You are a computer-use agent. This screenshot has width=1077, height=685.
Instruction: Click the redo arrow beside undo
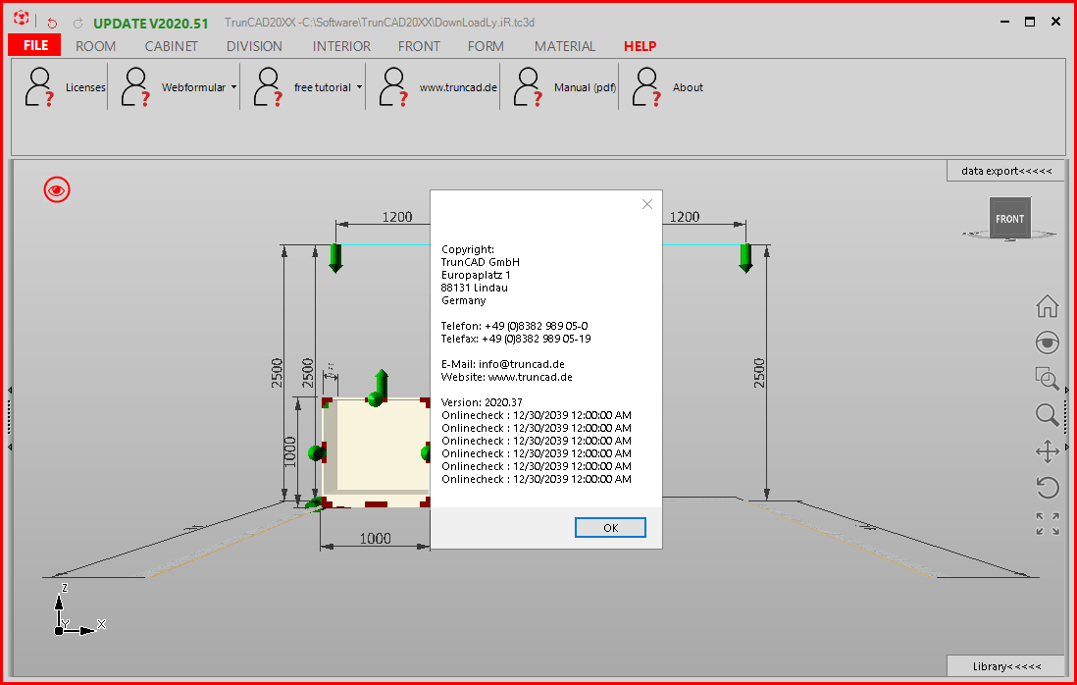(77, 21)
